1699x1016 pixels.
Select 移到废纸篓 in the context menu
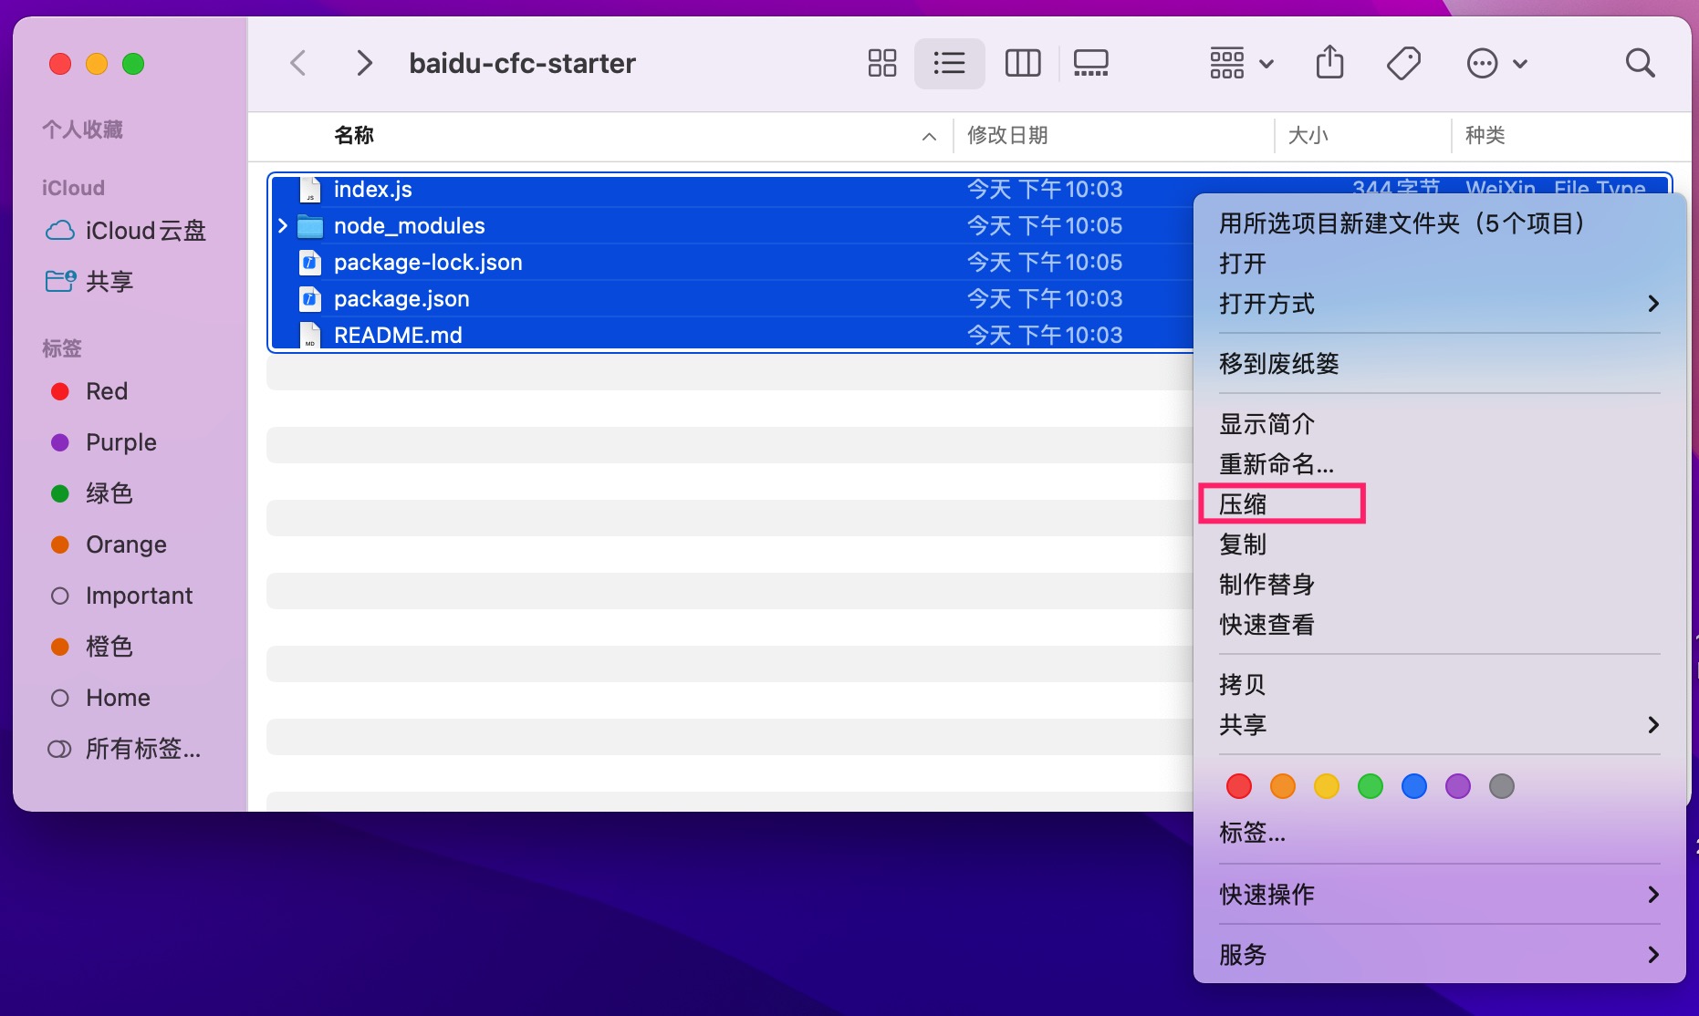(x=1278, y=364)
